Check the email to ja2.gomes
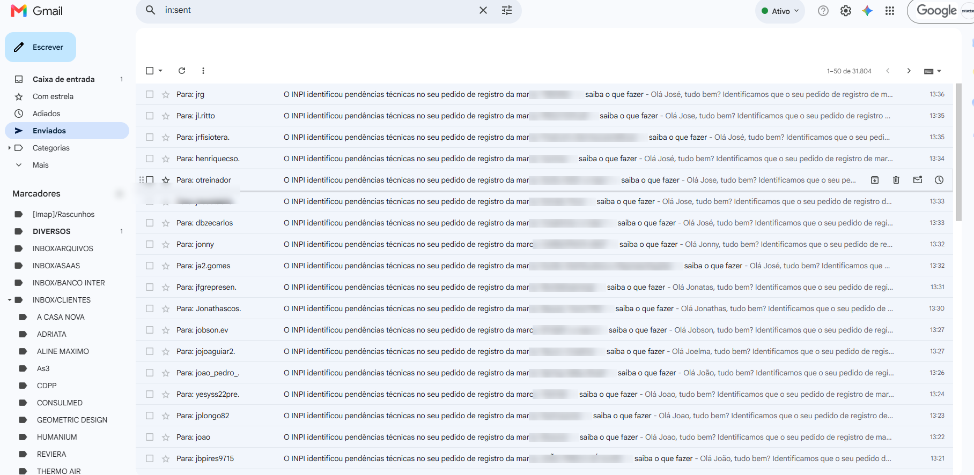 tap(150, 266)
